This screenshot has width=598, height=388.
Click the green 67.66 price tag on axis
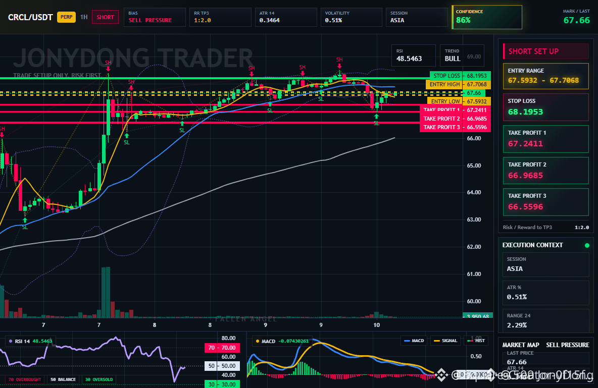tap(474, 93)
